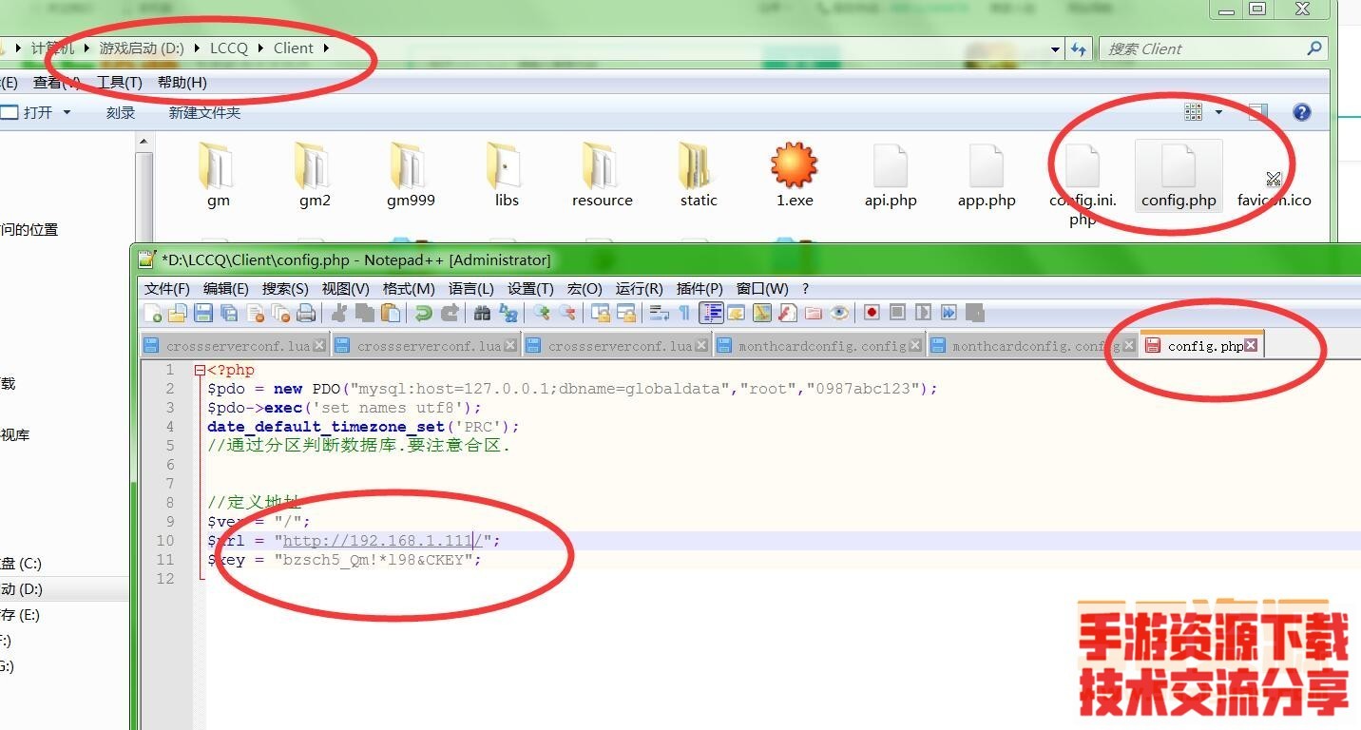Viewport: 1361px width, 730px height.
Task: Open Find via the binoculars icon
Action: (x=482, y=313)
